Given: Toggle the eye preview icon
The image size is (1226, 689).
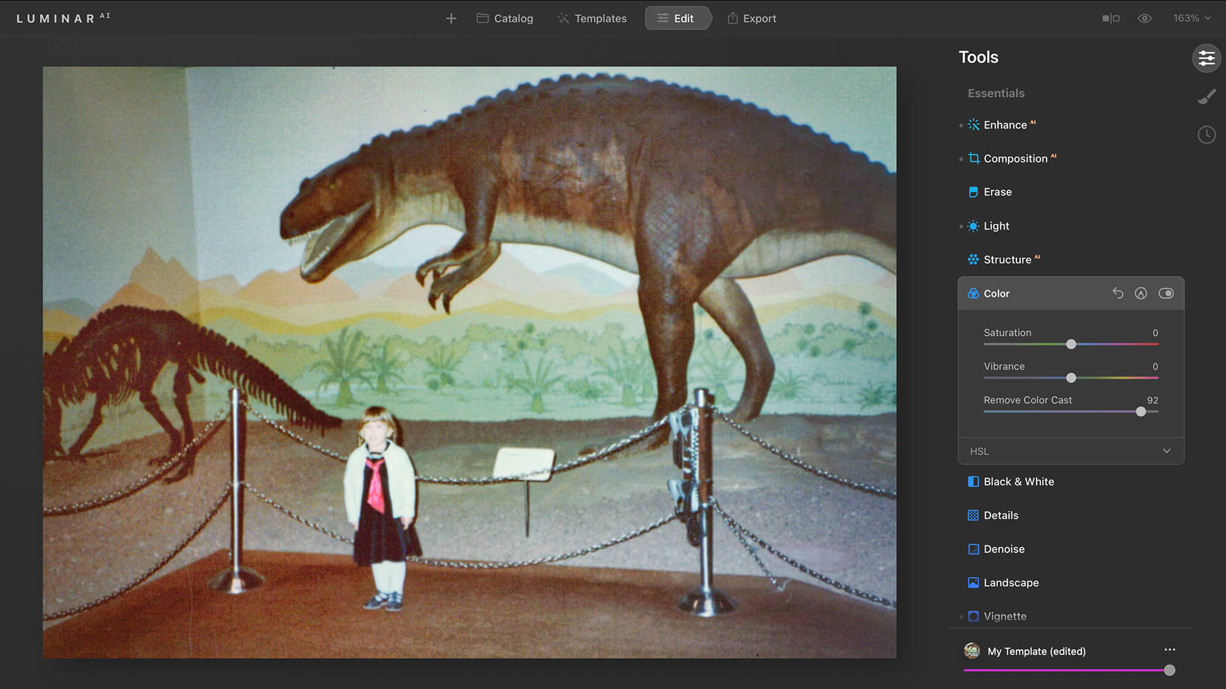Looking at the screenshot, I should pos(1144,18).
